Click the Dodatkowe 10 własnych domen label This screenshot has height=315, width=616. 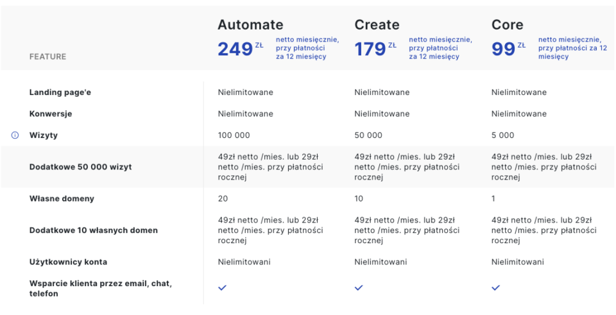tap(94, 230)
